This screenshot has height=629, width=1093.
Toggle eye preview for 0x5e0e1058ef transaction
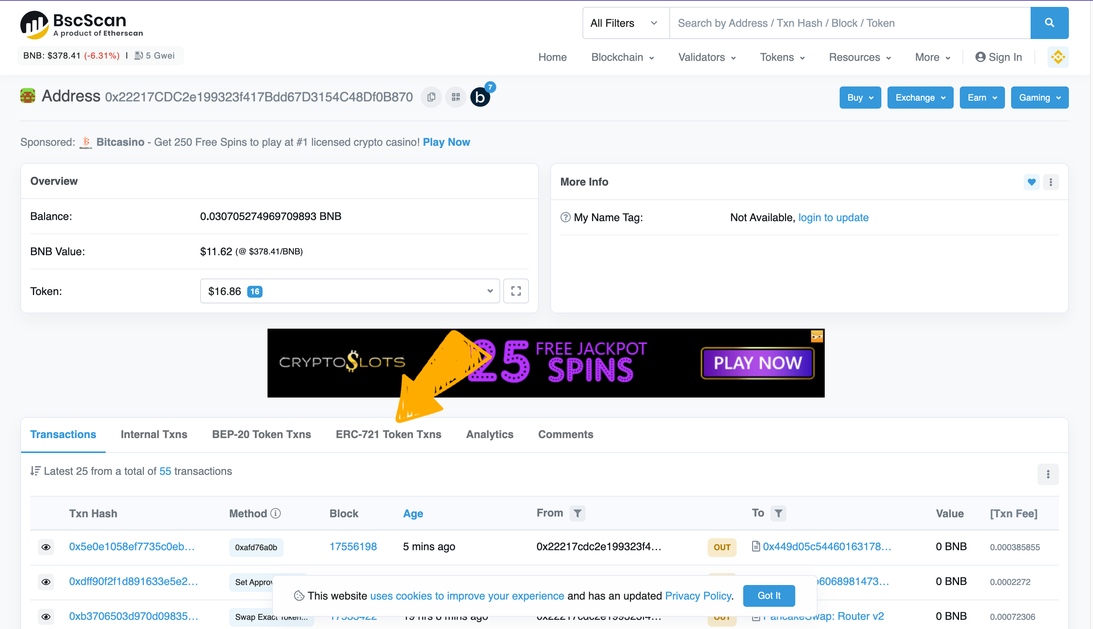[x=46, y=547]
